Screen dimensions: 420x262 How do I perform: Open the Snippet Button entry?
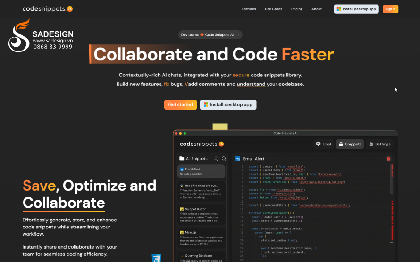(201, 215)
